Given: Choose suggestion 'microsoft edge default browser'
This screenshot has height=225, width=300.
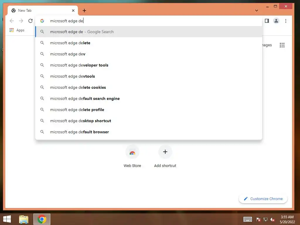Looking at the screenshot, I should coord(149,132).
